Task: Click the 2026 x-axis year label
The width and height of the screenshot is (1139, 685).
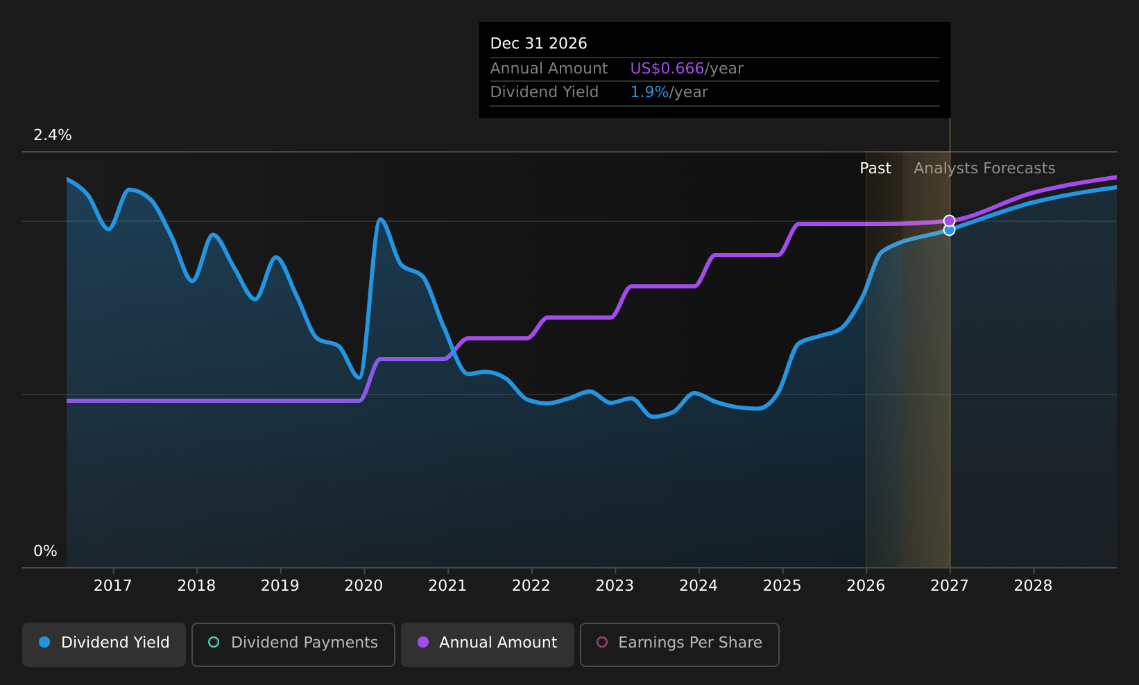Action: point(866,586)
